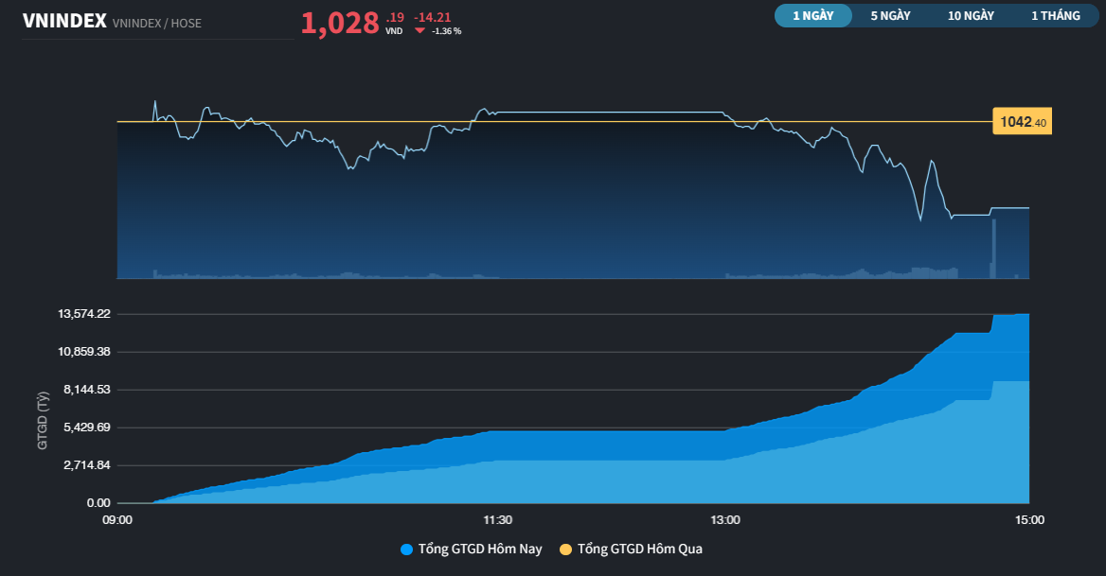
Task: Click the tall volume spike near market close
Action: 994,249
